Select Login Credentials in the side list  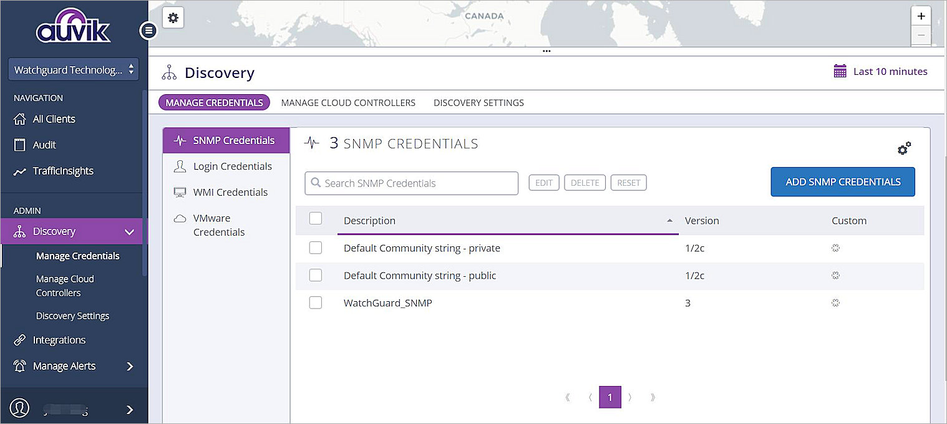click(232, 166)
